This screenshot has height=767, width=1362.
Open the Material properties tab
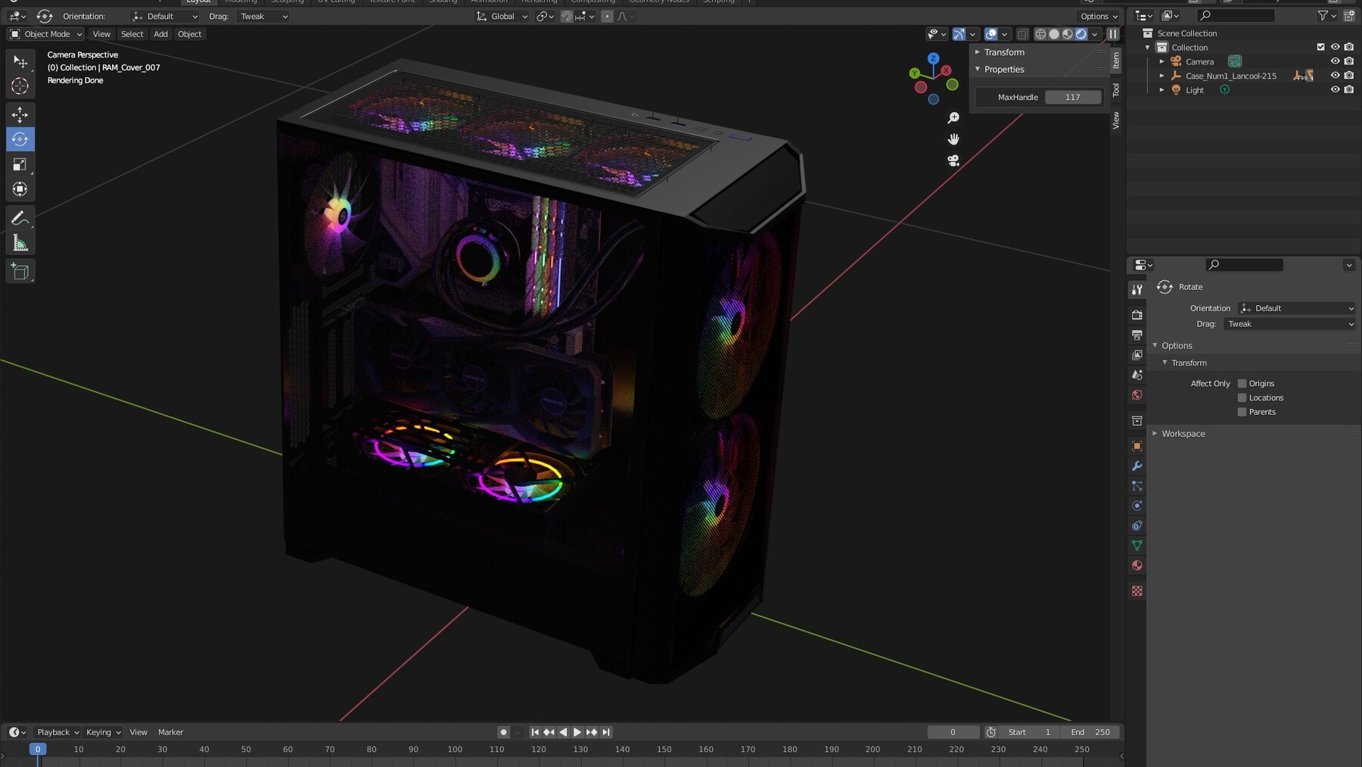(1137, 566)
